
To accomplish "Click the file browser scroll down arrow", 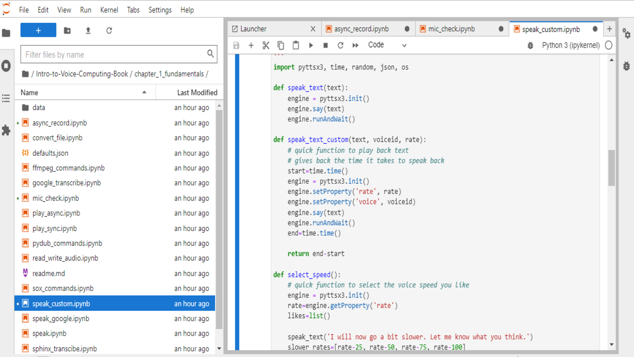I will point(219,349).
